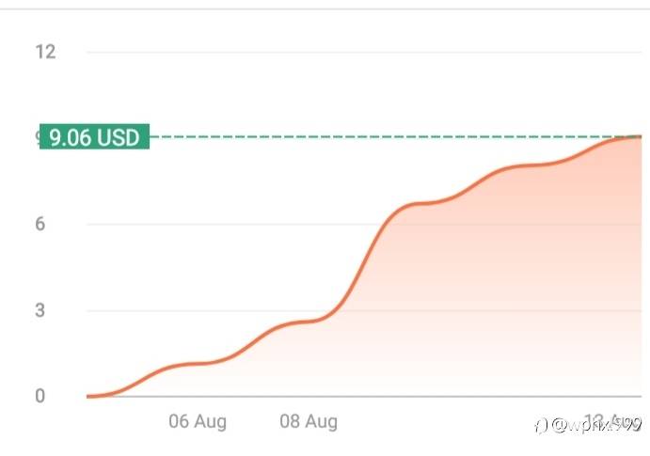Click the watermark logo icon
Image resolution: width=650 pixels, height=456 pixels.
click(541, 425)
